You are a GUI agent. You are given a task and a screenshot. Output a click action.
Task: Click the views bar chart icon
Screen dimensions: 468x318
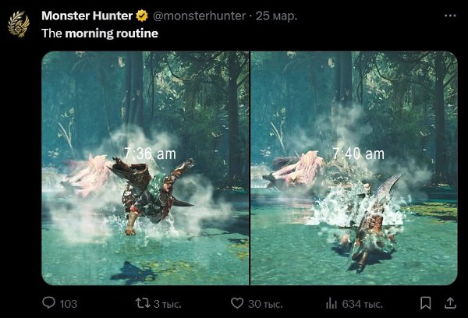[x=331, y=302]
